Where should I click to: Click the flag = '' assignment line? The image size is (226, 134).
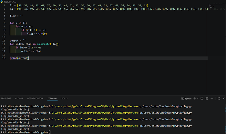tap(16, 16)
